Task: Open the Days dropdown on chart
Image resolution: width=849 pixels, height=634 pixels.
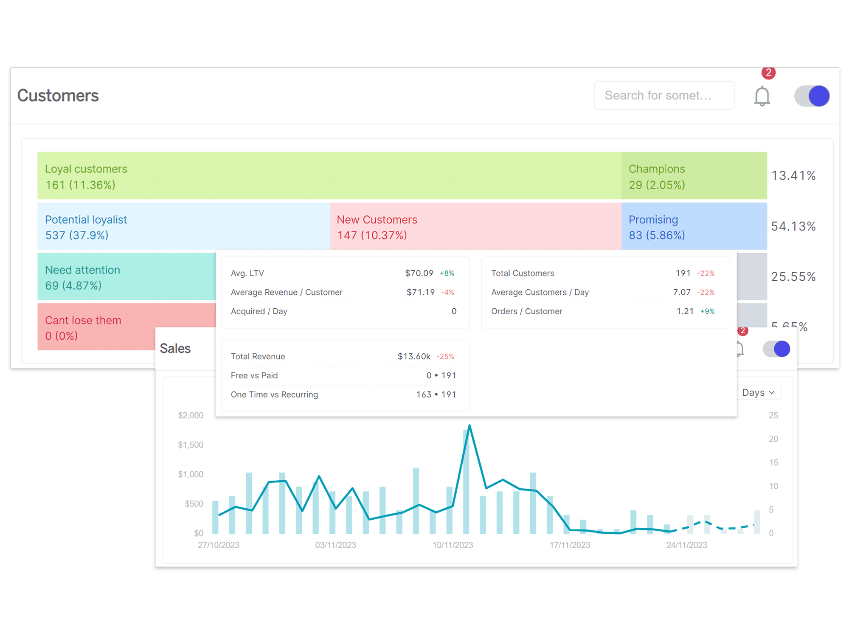Action: coord(758,392)
